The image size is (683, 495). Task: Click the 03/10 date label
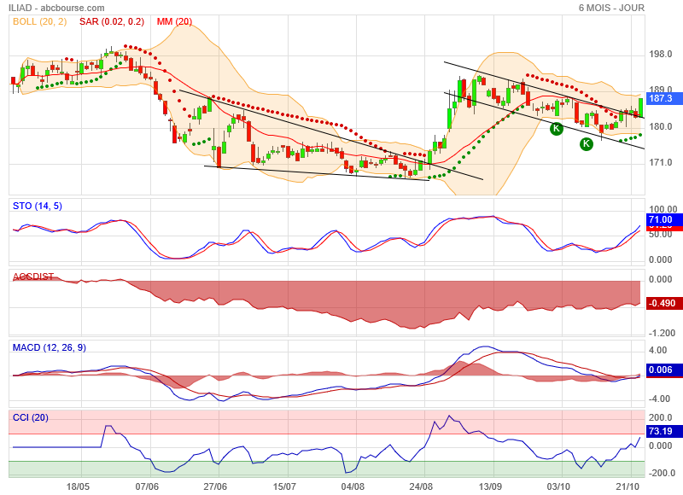(x=559, y=486)
